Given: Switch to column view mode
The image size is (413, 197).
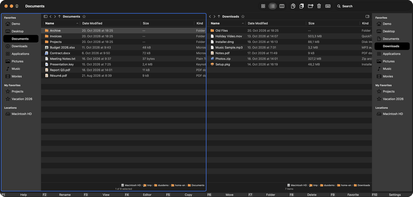Looking at the screenshot, I should tap(282, 6).
